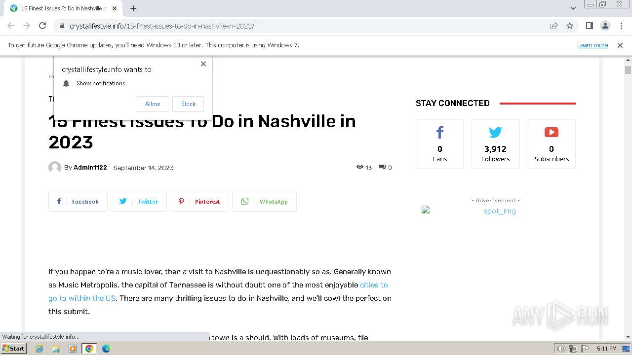Dismiss the Chrome update info bar
Screen dimensions: 632x355
click(620, 45)
